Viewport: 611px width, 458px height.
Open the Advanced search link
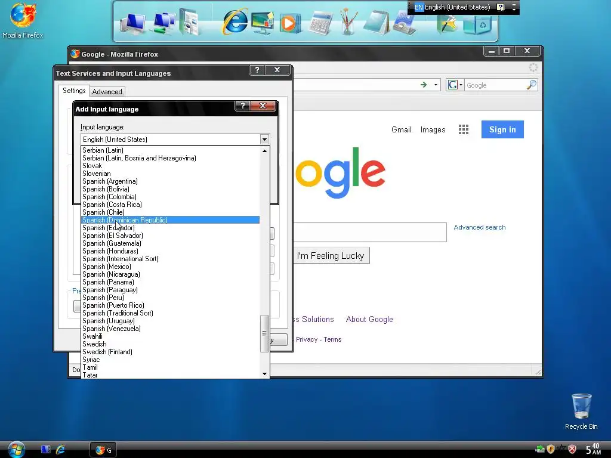click(x=480, y=227)
